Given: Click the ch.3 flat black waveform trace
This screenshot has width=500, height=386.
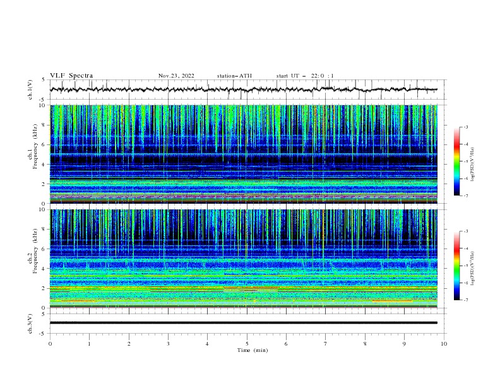Looking at the screenshot, I should coord(244,323).
